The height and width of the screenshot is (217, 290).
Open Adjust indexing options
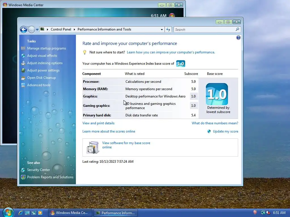(x=45, y=63)
